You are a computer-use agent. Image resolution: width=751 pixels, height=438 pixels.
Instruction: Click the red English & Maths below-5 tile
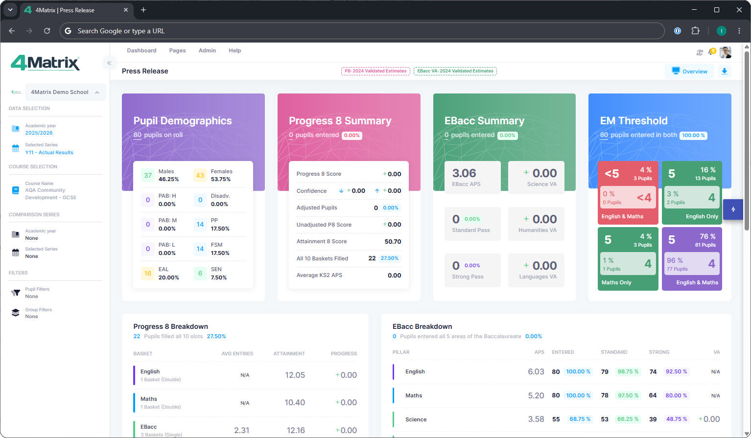coord(628,193)
